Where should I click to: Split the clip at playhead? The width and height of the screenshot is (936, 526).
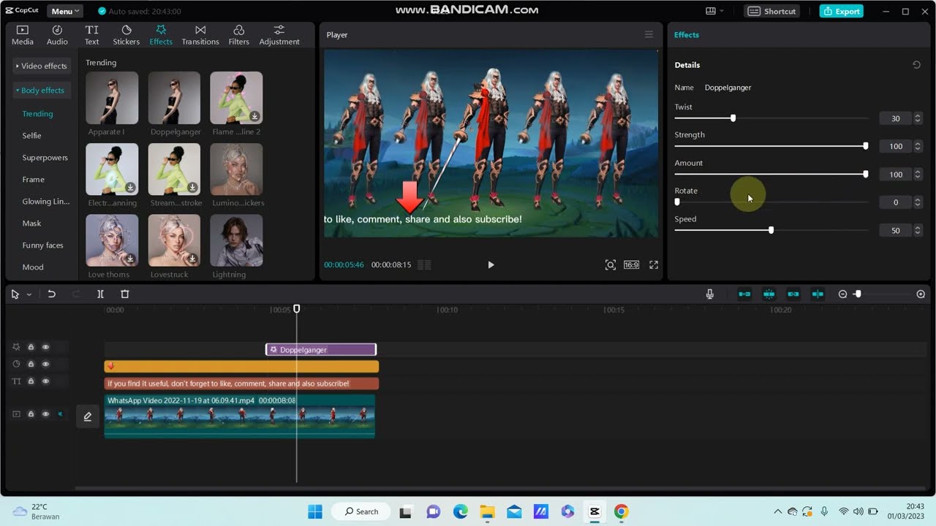[x=100, y=294]
